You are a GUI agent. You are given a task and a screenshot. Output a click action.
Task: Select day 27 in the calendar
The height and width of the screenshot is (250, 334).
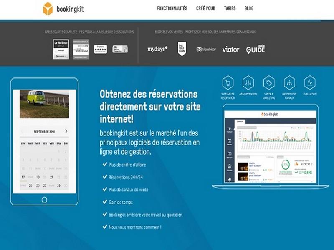coord(45,185)
